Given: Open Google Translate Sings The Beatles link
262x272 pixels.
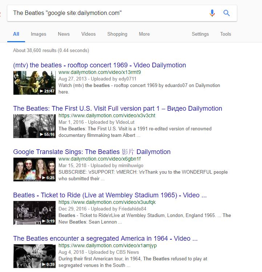Looking at the screenshot, I should tap(92, 152).
